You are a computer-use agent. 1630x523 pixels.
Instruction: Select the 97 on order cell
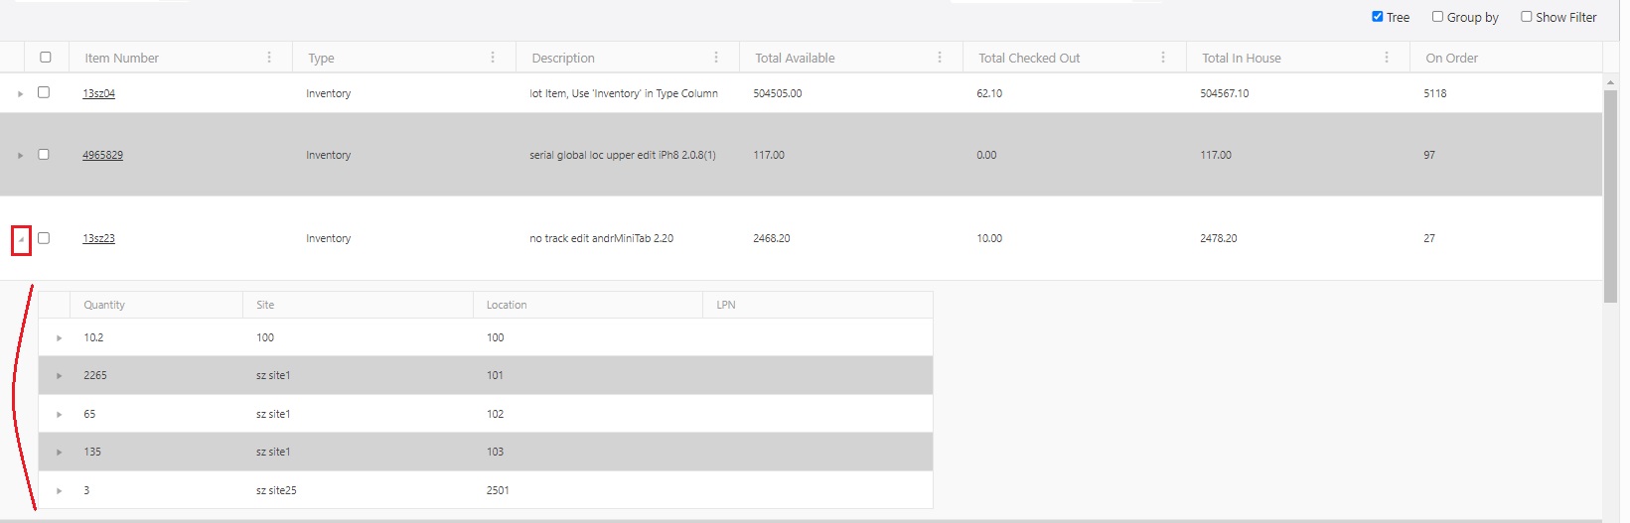[1429, 155]
